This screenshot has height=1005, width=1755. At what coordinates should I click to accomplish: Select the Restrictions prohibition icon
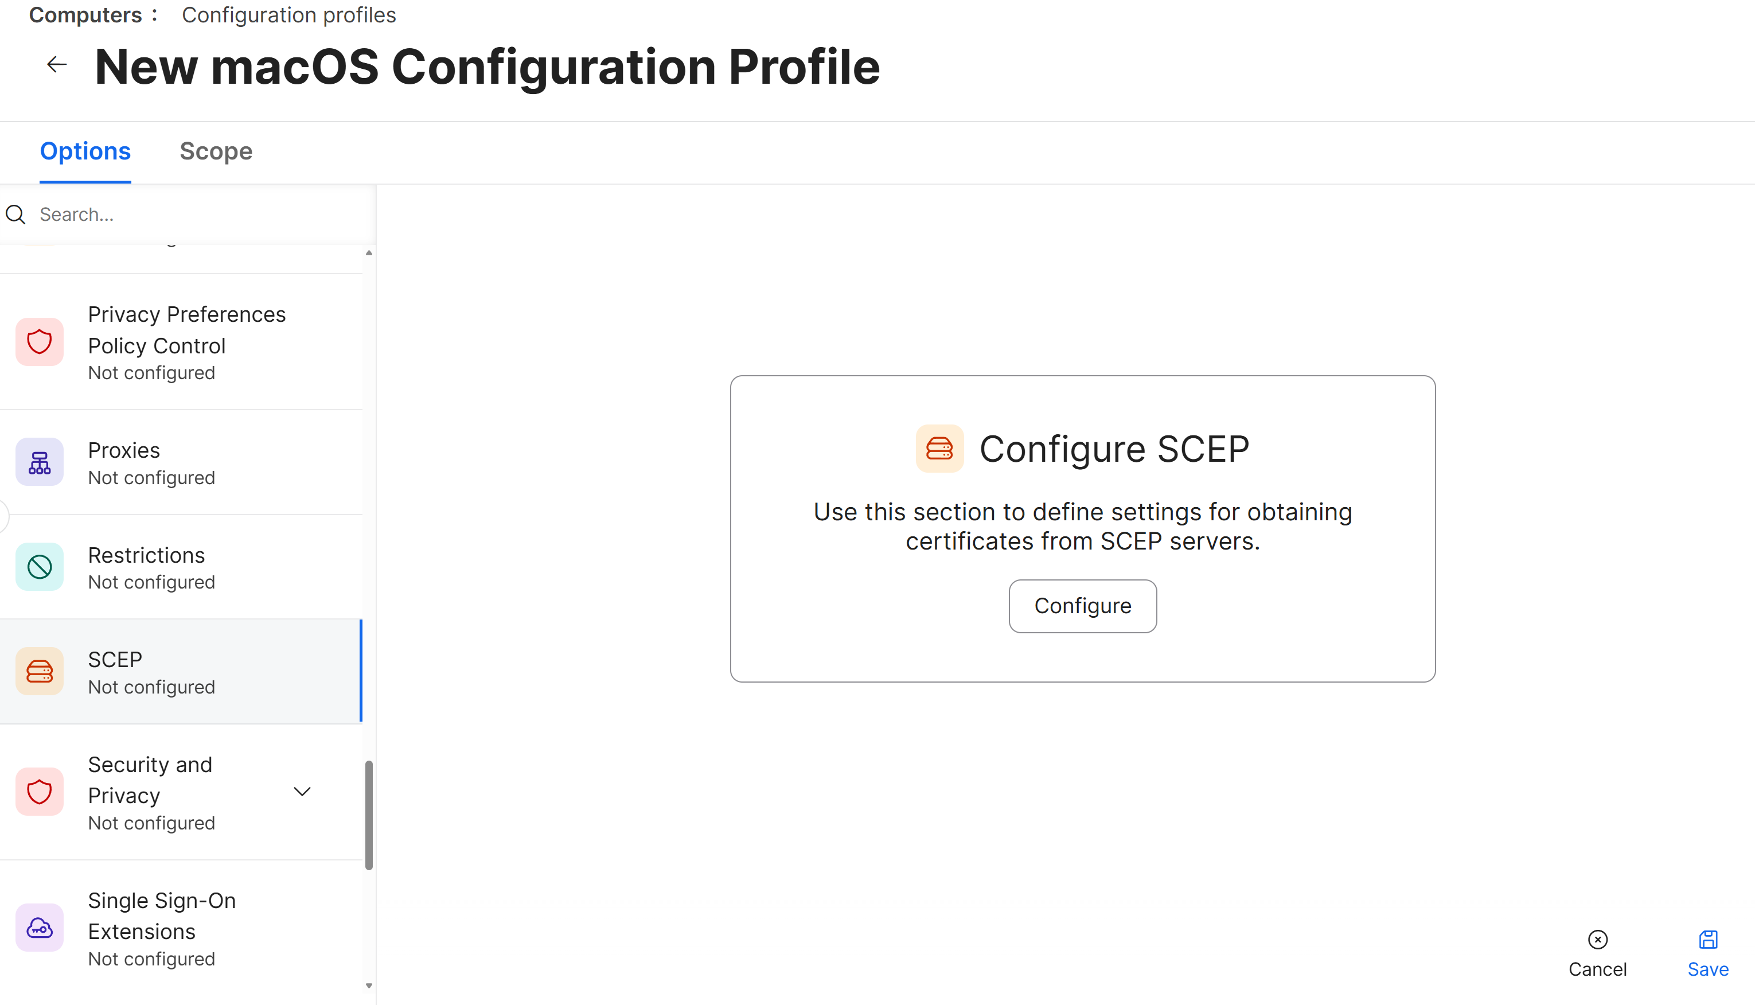coord(40,566)
